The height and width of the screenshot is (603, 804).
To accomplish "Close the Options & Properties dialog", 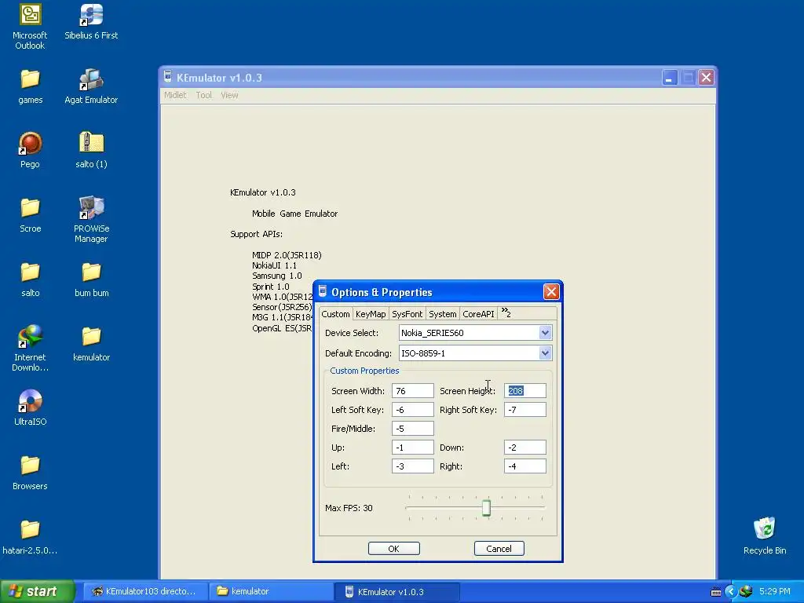I will tap(551, 292).
